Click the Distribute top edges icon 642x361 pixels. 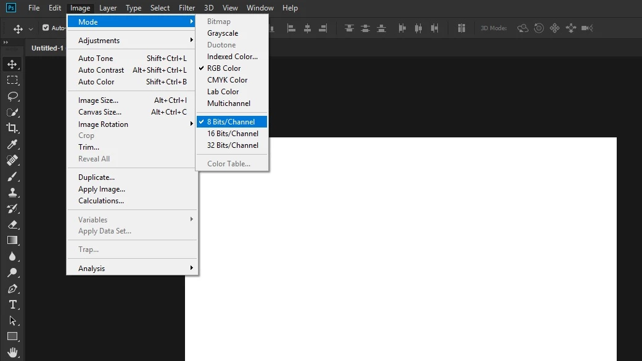point(349,28)
